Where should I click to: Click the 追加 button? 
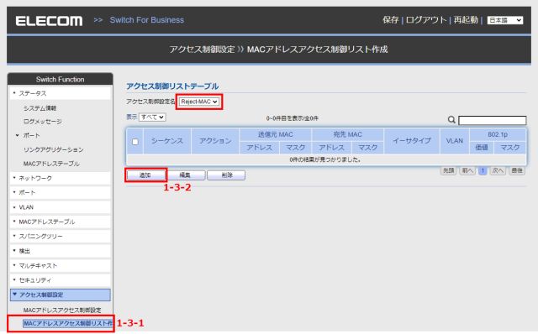(145, 175)
